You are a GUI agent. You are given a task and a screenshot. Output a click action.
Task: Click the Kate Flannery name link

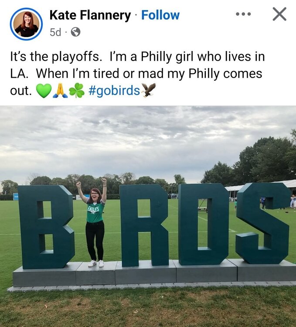90,15
